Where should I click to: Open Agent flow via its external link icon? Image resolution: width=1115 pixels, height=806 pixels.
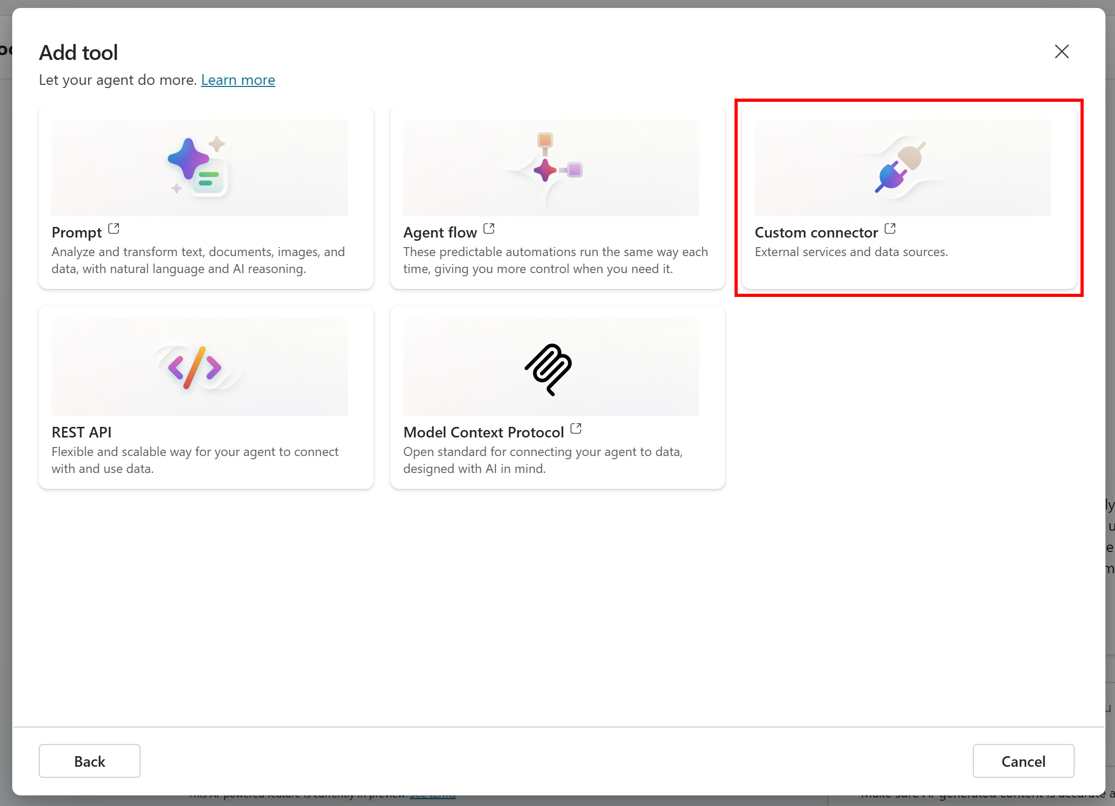pyautogui.click(x=489, y=229)
